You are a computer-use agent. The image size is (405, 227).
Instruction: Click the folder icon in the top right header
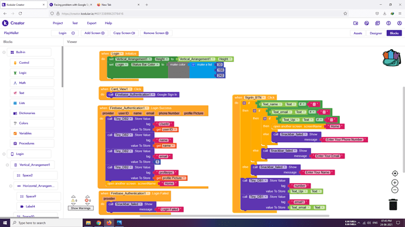click(x=356, y=23)
